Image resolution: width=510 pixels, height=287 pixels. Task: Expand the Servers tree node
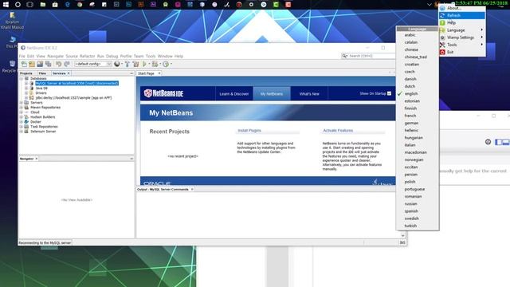(x=22, y=103)
